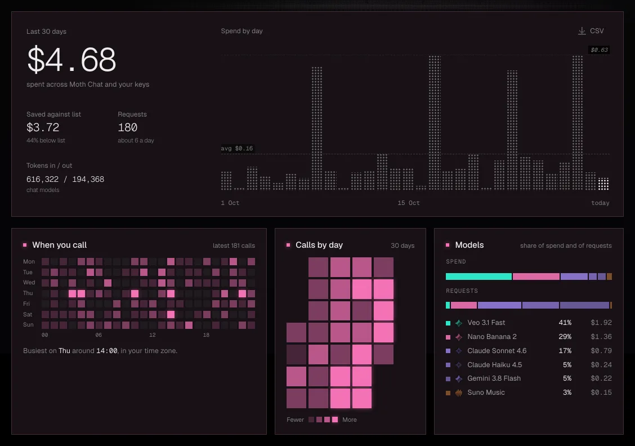Click the '$0.24' spend value
The image size is (635, 446).
601,364
